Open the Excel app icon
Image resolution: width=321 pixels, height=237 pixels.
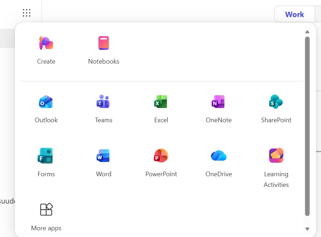[x=161, y=102]
